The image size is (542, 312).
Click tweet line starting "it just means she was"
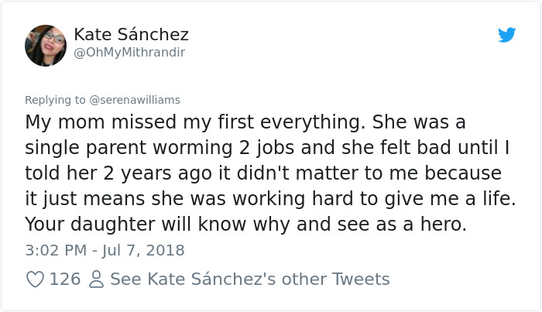[x=269, y=197]
